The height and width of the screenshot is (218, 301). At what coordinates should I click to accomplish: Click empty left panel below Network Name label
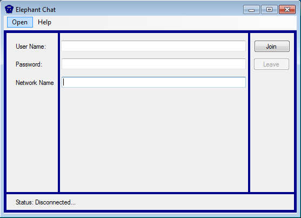[x=32, y=138]
